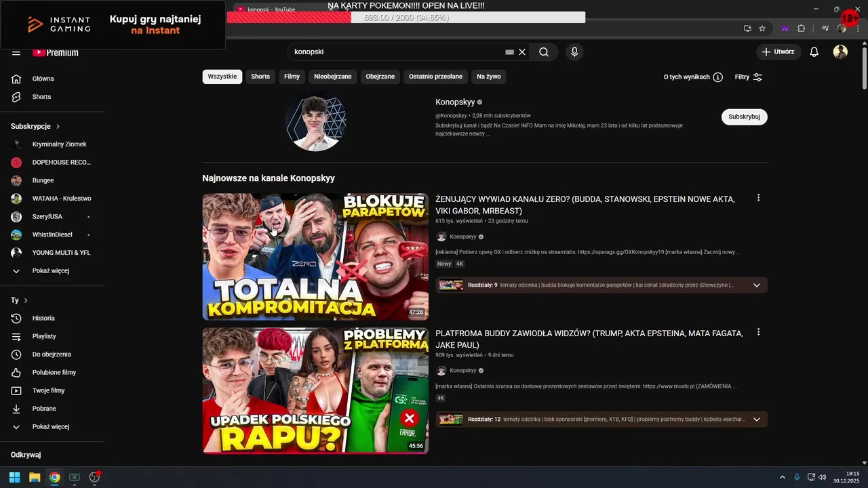Open File Explorer from taskbar
The height and width of the screenshot is (488, 868).
point(35,477)
